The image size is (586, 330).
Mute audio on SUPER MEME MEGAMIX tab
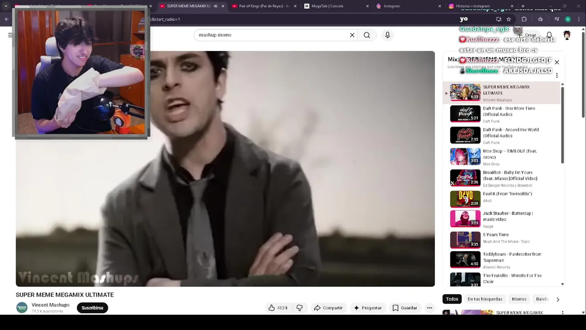(x=216, y=6)
